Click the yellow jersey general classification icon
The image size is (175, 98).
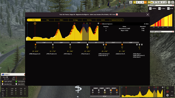click(x=3, y=82)
